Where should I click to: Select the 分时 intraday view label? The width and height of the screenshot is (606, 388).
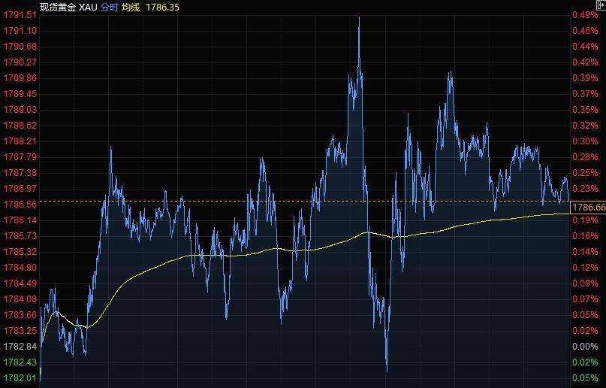coord(109,7)
